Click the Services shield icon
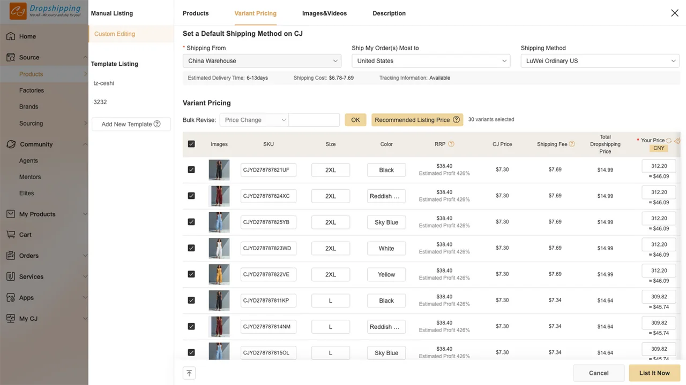 pos(11,276)
